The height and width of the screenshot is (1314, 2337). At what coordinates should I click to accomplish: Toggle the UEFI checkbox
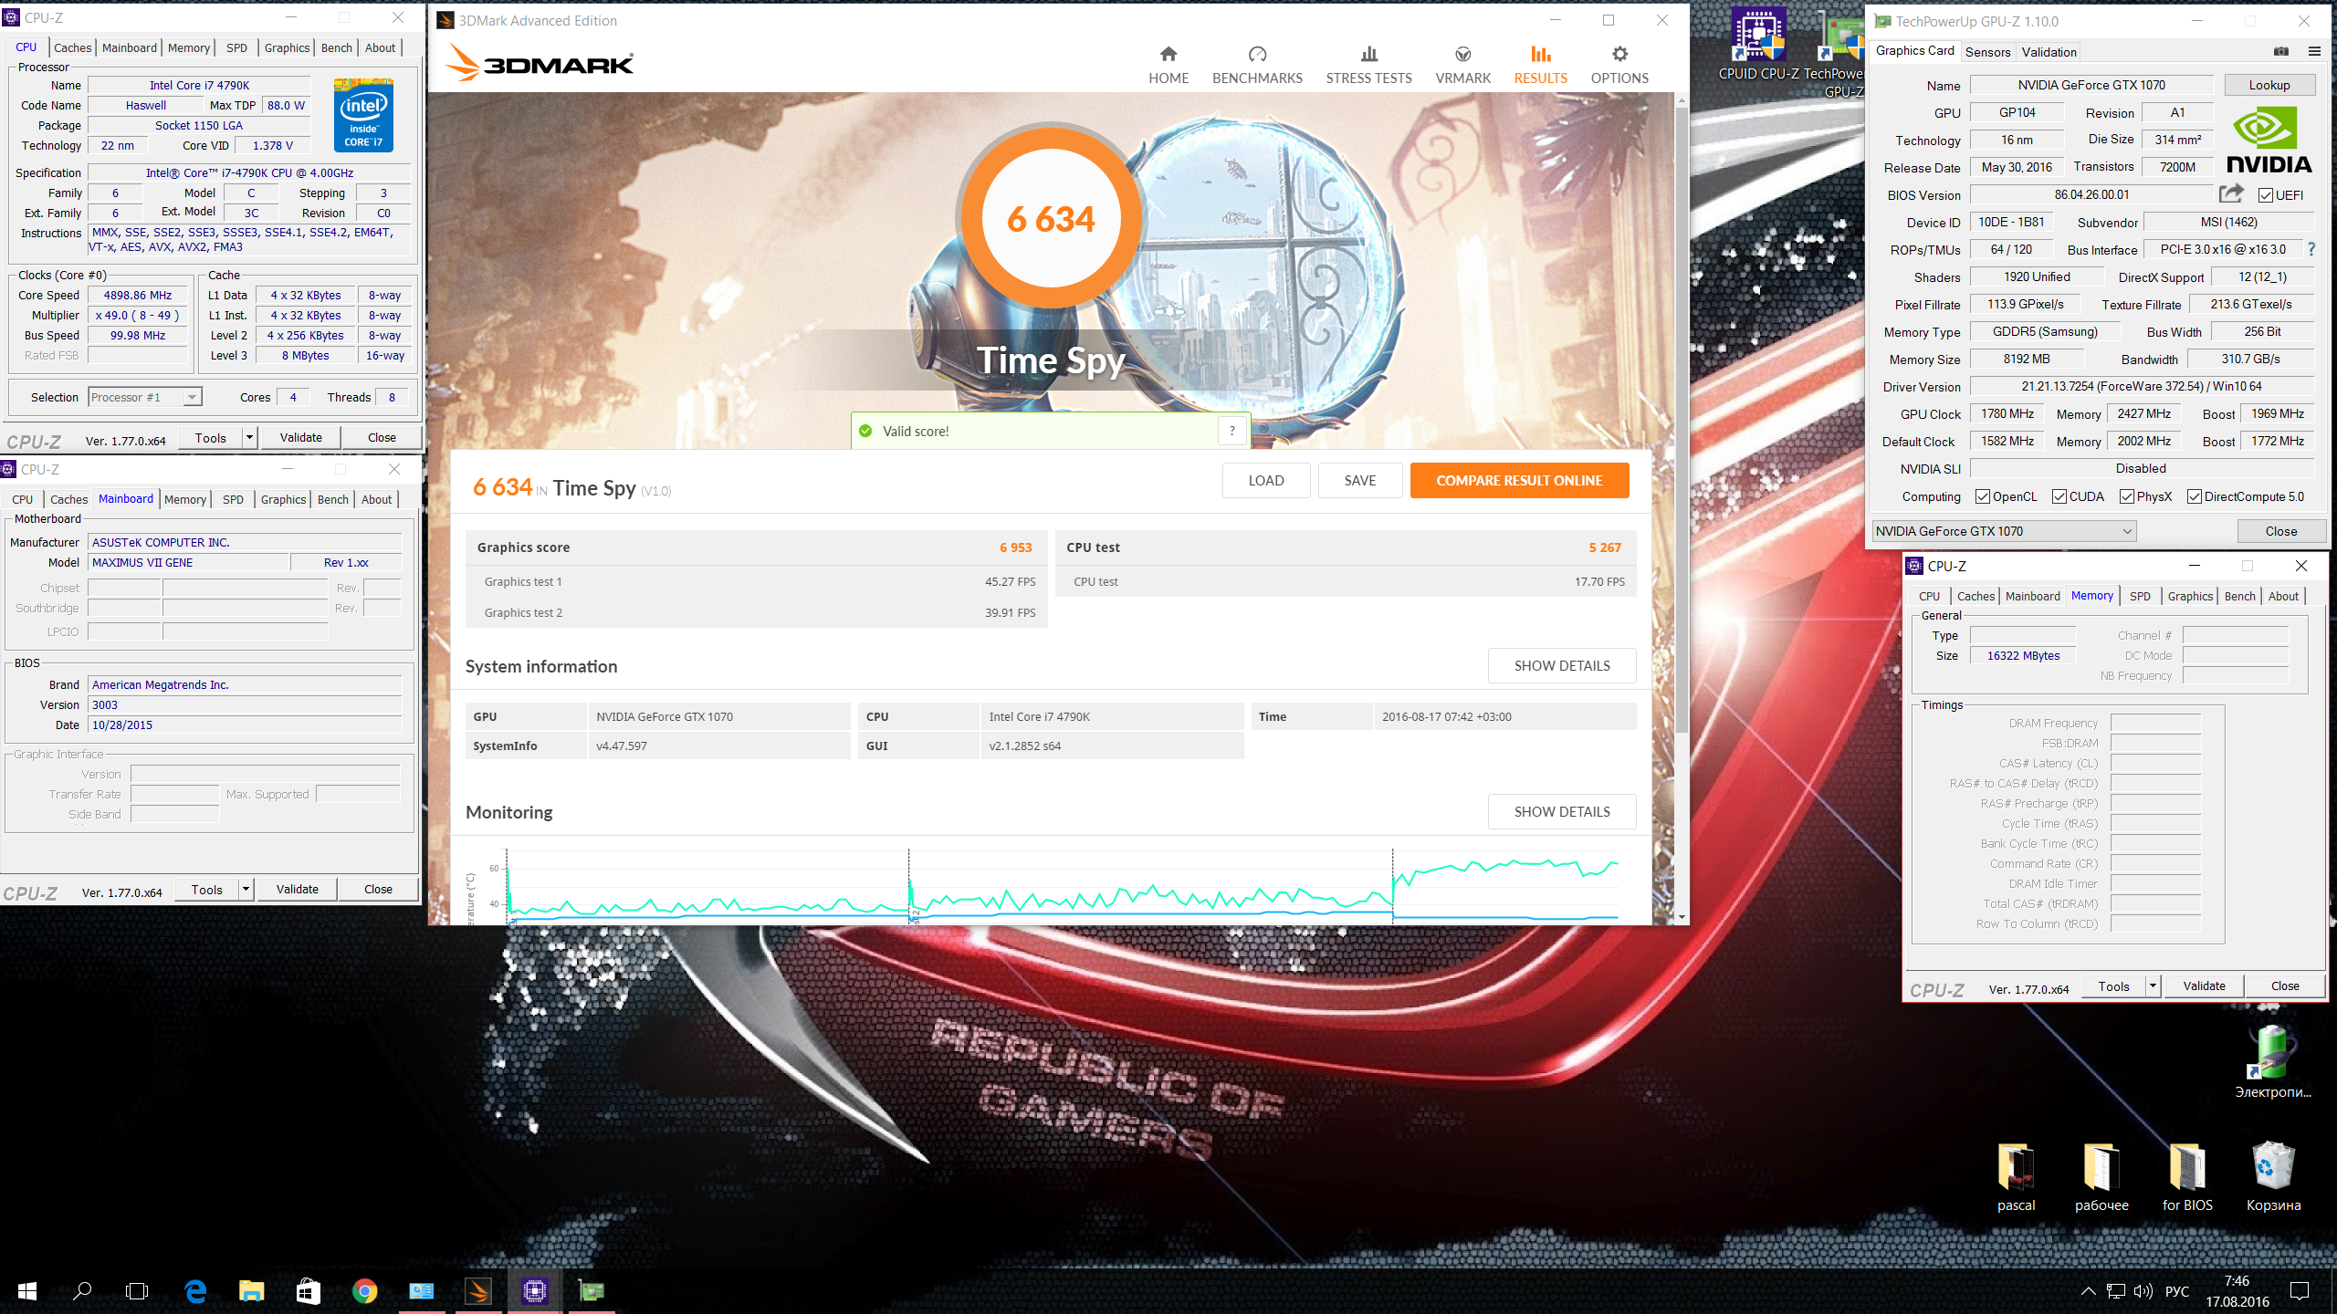2266,195
